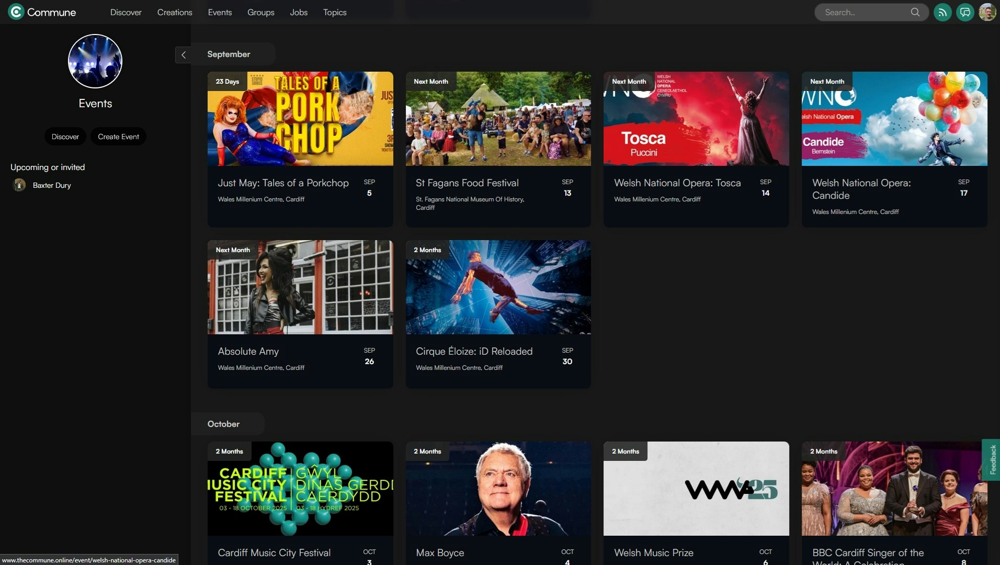The height and width of the screenshot is (565, 1000).
Task: Open the Discover menu
Action: [126, 12]
